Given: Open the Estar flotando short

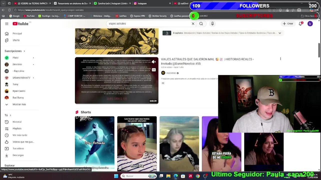Looking at the screenshot, I should click(x=94, y=143).
